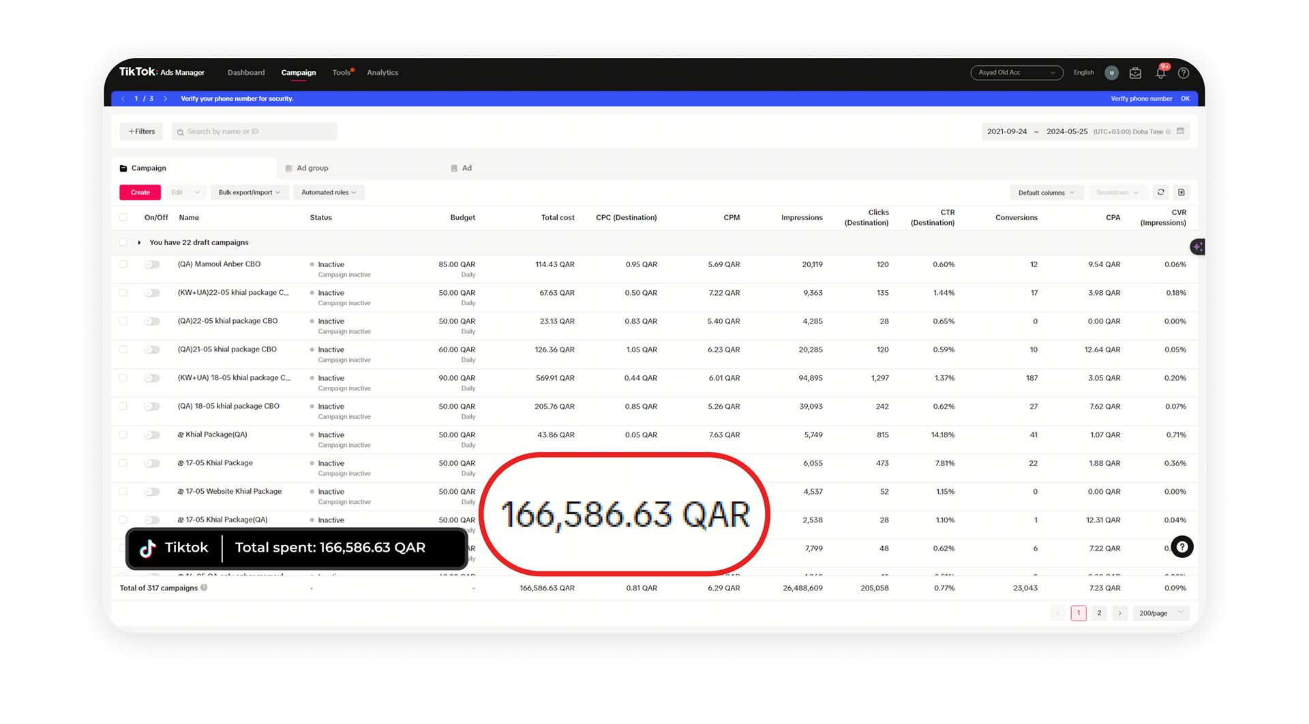The height and width of the screenshot is (724, 1309).
Task: Open Bulk export/import dropdown
Action: pyautogui.click(x=250, y=193)
